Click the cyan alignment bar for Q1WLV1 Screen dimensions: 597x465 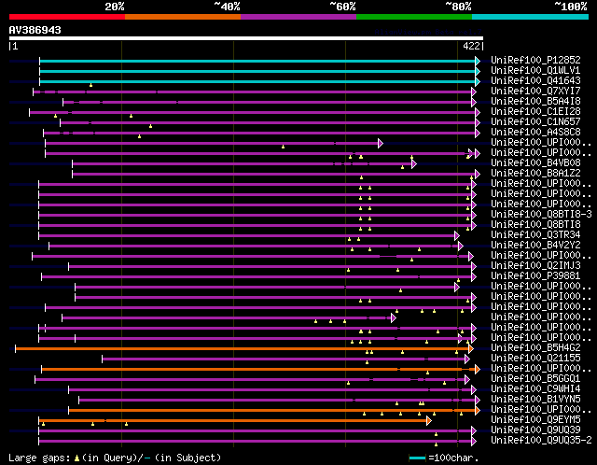click(257, 71)
